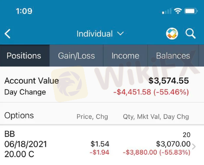This screenshot has width=204, height=165.
Task: Switch to the Positions tab
Action: (25, 55)
